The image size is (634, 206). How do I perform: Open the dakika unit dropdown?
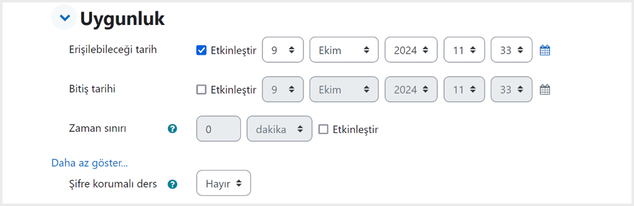[x=279, y=129]
